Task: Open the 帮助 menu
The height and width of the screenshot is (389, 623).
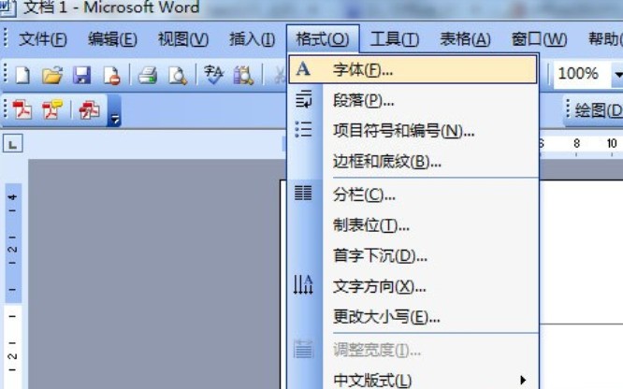Action: click(604, 39)
